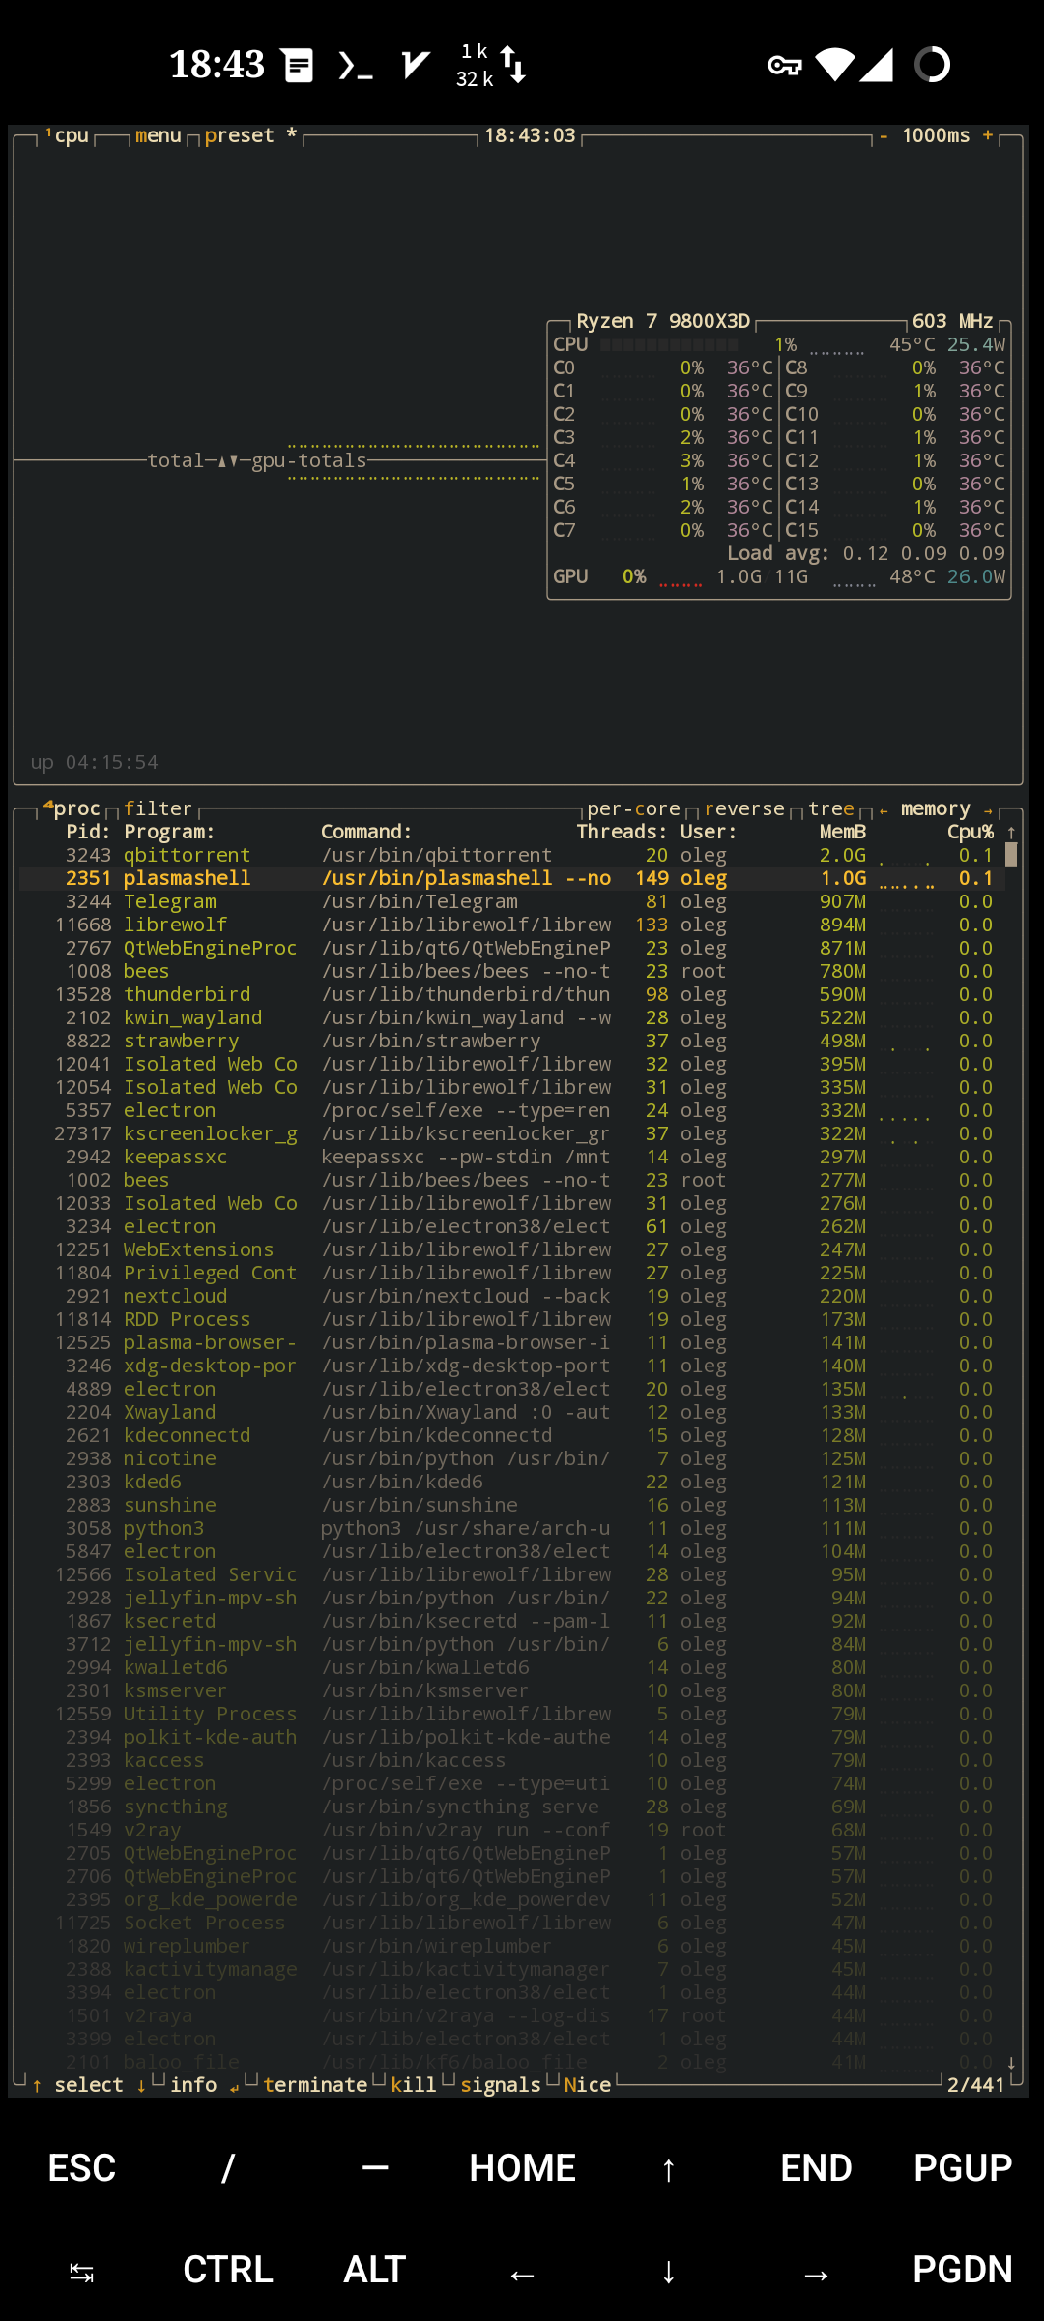Click the select down arrow in footer
The width and height of the screenshot is (1044, 2321).
141,2086
